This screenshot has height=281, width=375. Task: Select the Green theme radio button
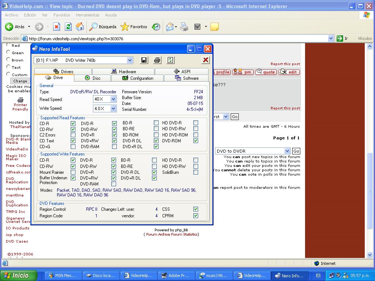8,52
